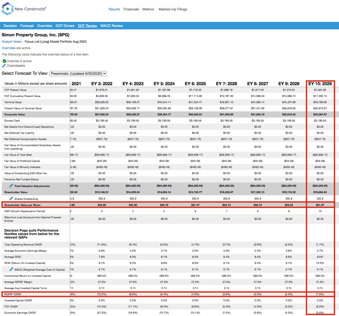Switch to the Overrides tab
The height and width of the screenshot is (316, 339).
45,26
